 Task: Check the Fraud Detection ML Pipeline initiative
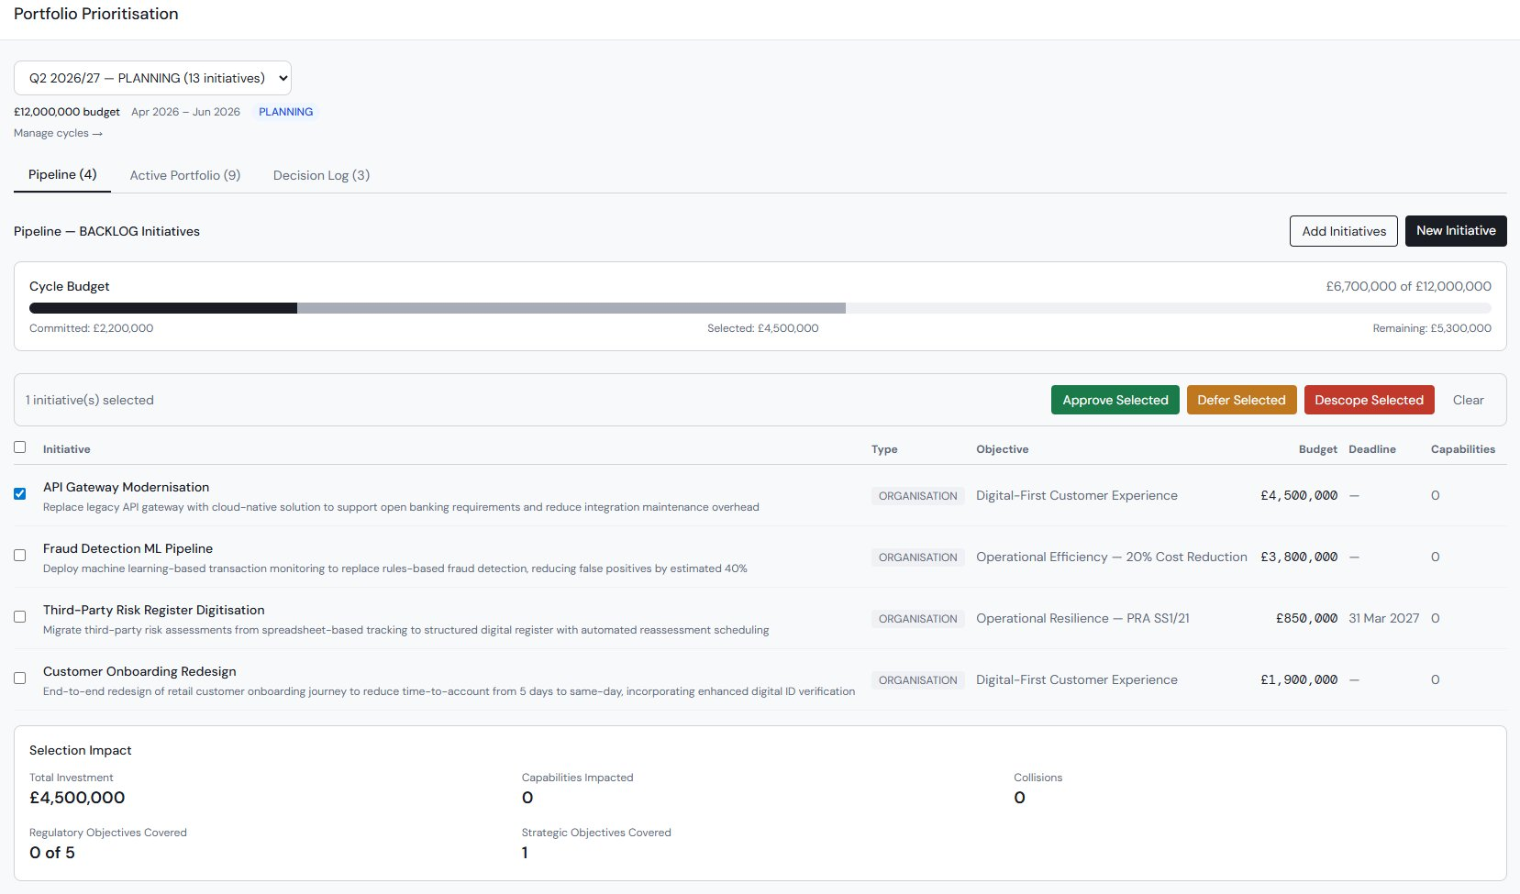(x=20, y=555)
